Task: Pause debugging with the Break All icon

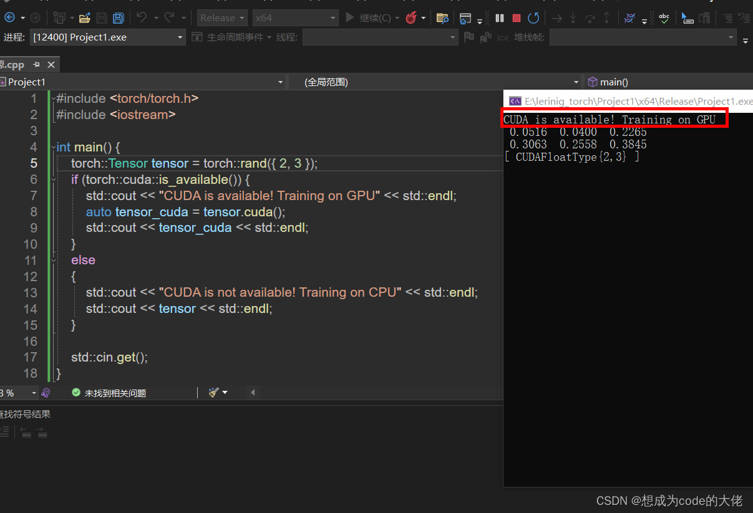Action: (499, 17)
